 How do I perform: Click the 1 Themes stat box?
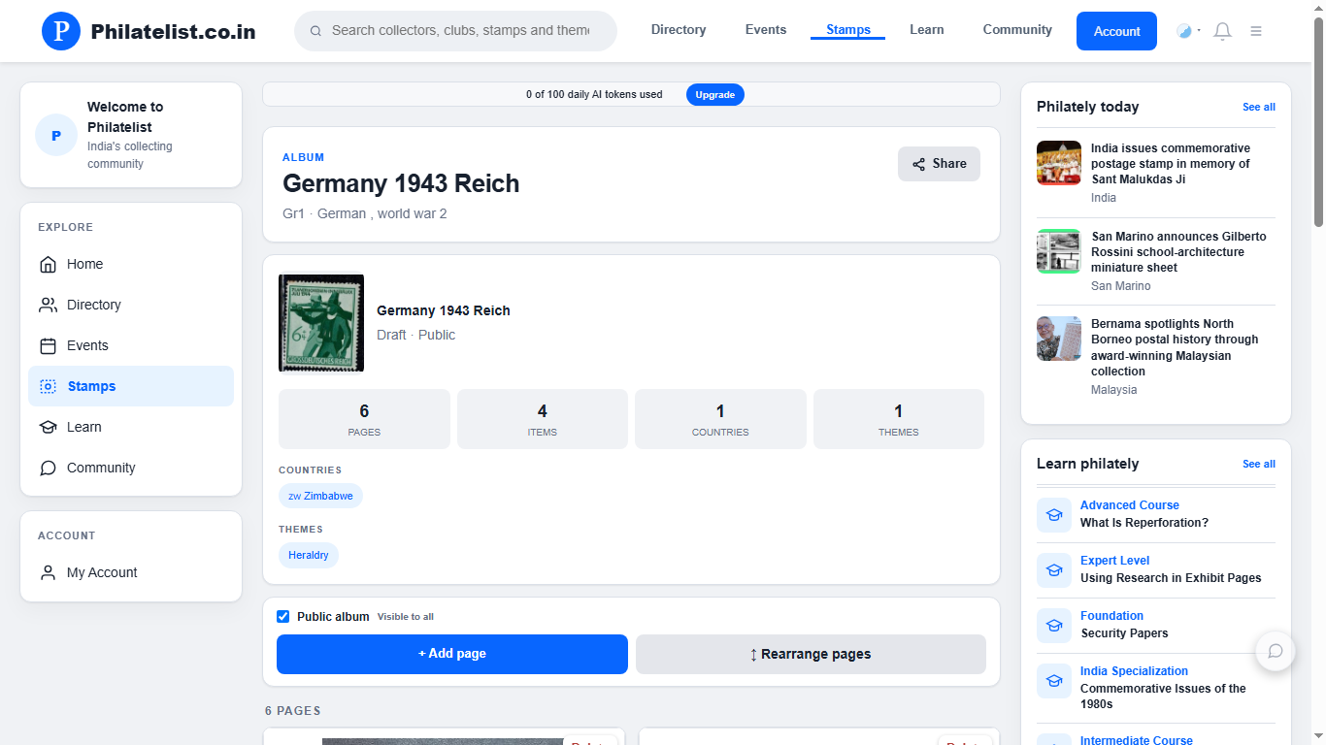899,419
